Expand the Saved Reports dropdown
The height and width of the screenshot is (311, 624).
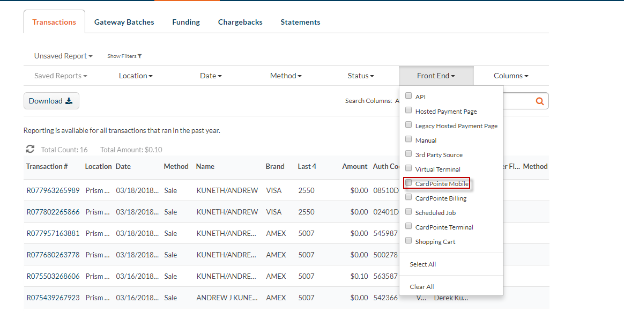pos(61,76)
